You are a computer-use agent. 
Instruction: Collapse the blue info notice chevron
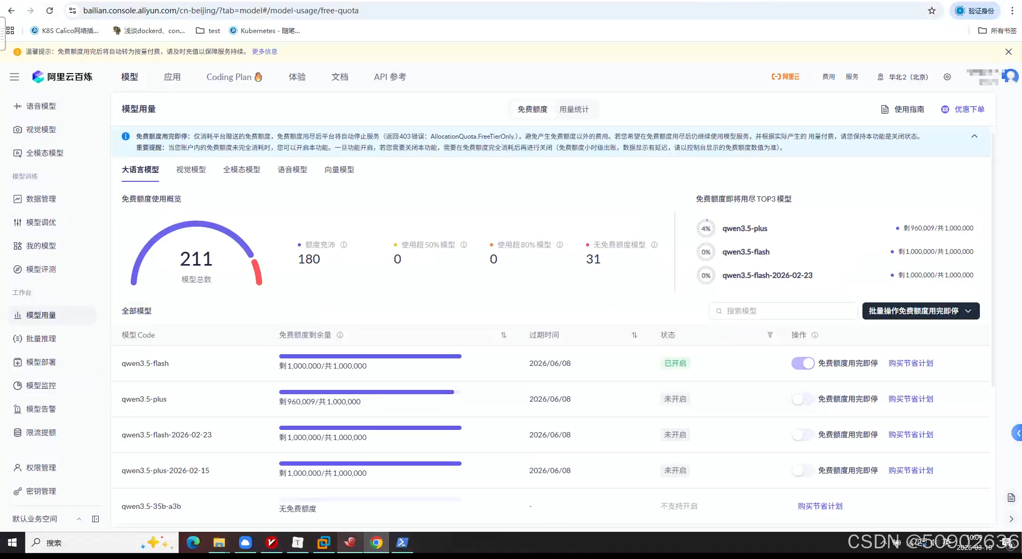click(x=975, y=137)
